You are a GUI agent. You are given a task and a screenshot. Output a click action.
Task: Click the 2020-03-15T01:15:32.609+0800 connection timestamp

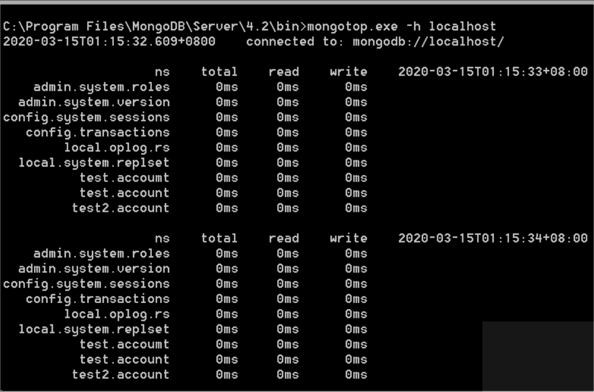[109, 42]
